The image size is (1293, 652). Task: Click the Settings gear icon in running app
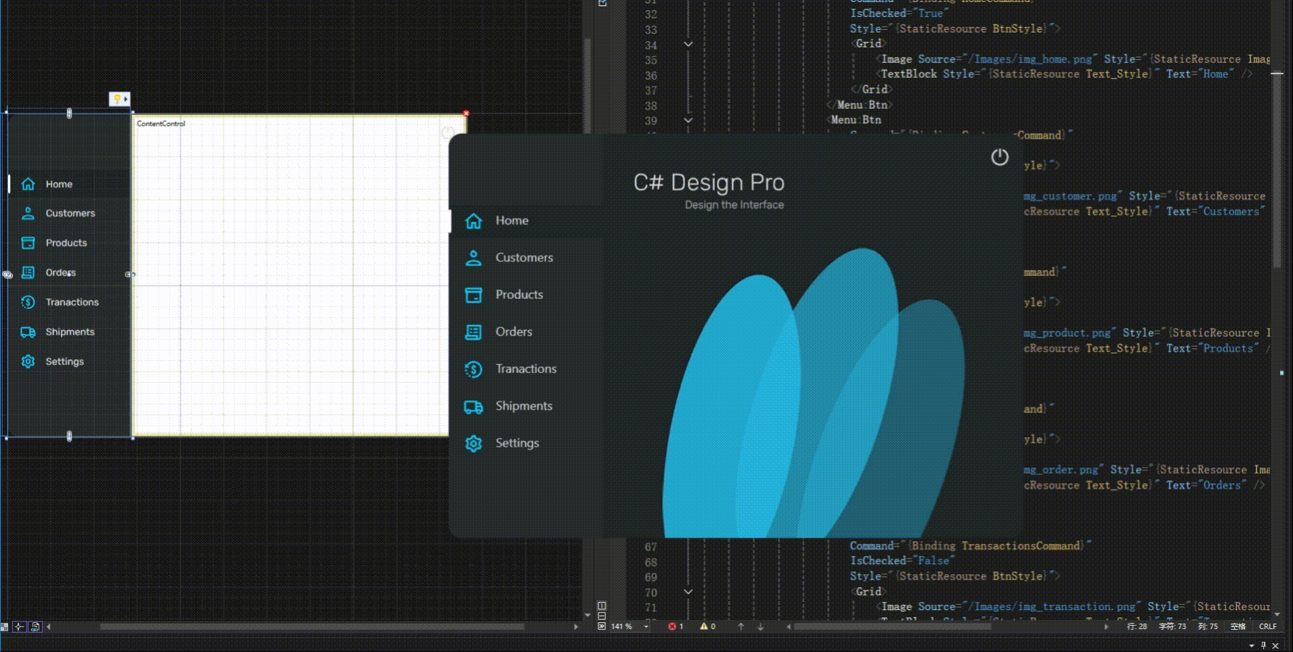click(x=474, y=444)
